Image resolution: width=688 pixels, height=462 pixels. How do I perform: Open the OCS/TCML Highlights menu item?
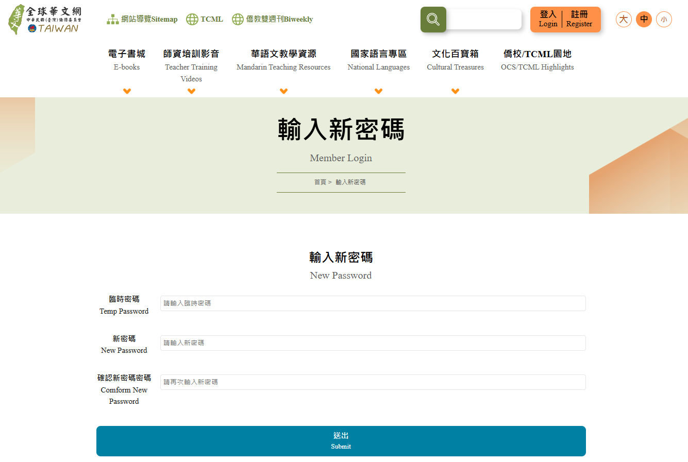(x=537, y=60)
